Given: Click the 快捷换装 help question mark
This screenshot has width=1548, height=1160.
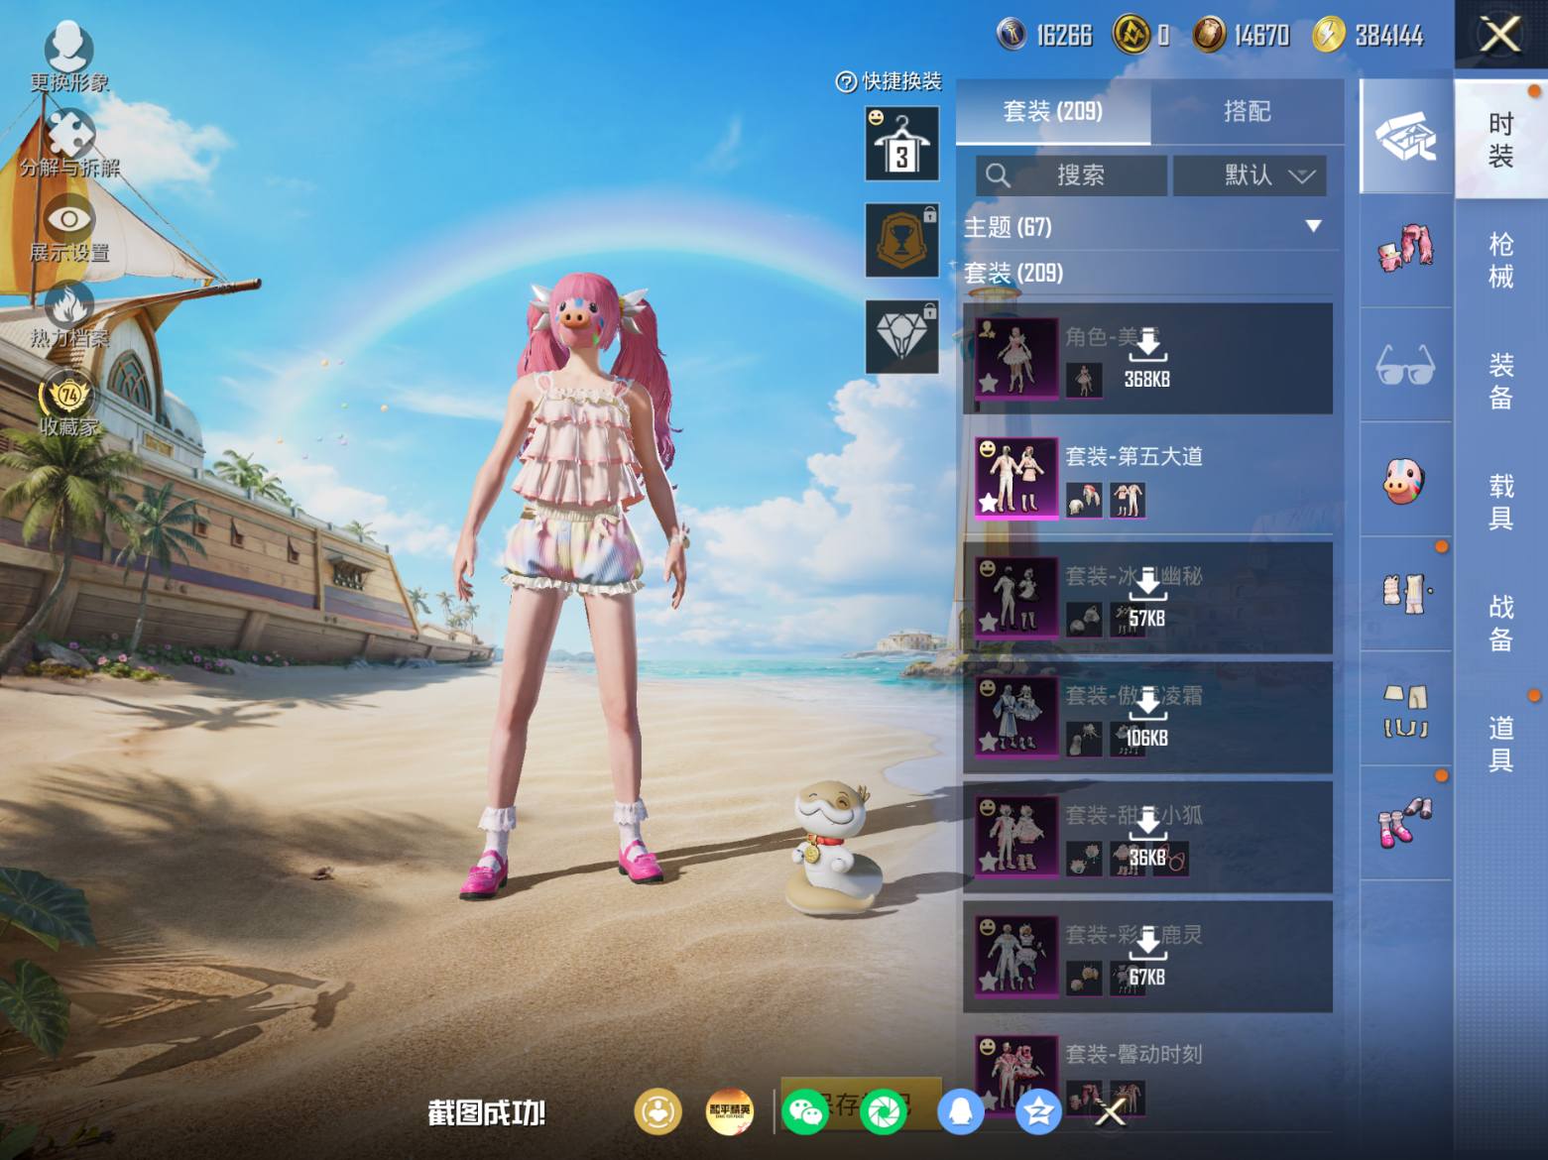Looking at the screenshot, I should pos(846,82).
